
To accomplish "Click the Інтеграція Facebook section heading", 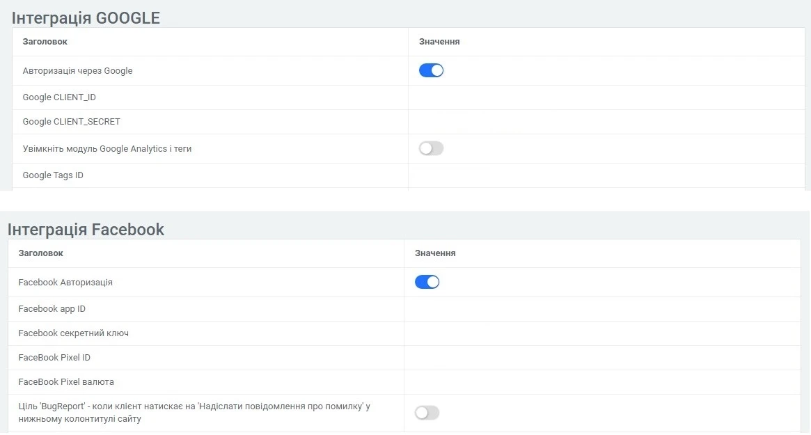I will (86, 230).
